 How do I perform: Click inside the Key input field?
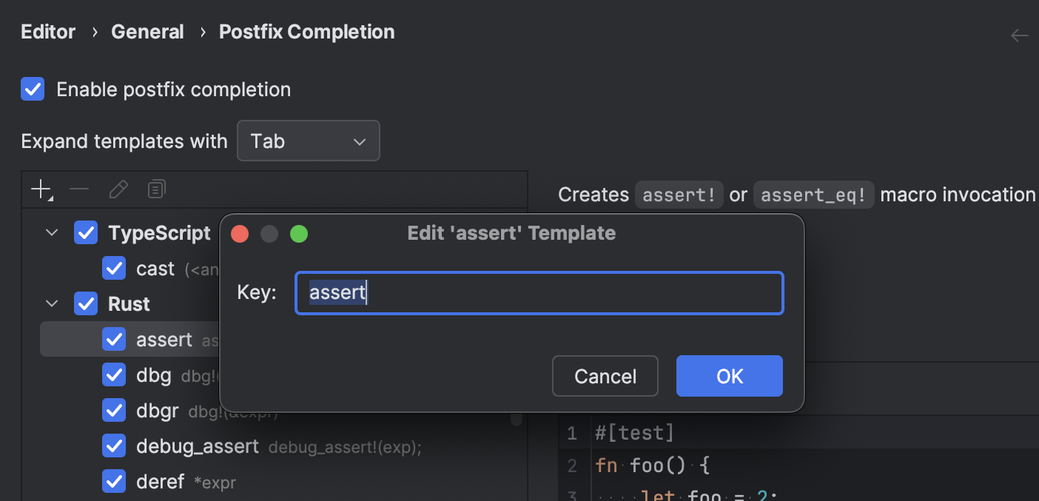539,292
